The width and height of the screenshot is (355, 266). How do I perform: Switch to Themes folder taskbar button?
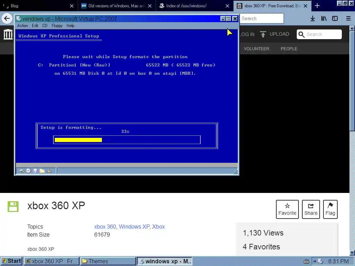(108, 261)
